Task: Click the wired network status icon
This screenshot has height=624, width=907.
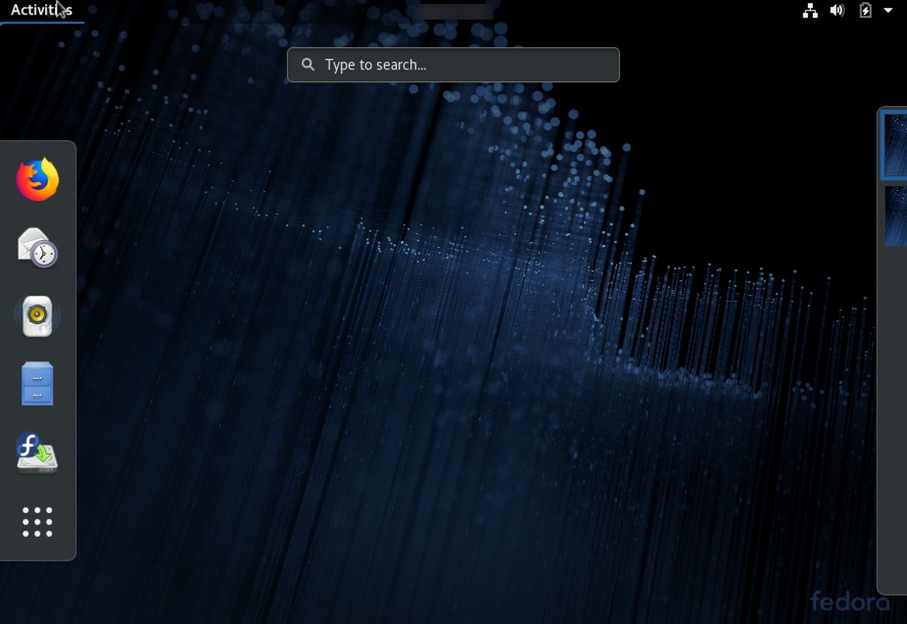Action: 810,11
